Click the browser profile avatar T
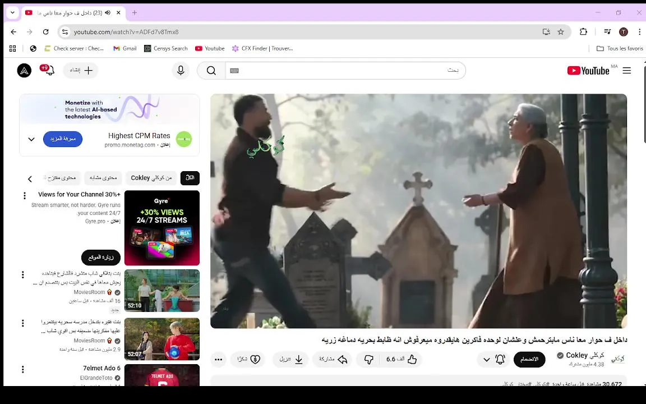Viewport: 646px width, 404px height. [x=624, y=32]
